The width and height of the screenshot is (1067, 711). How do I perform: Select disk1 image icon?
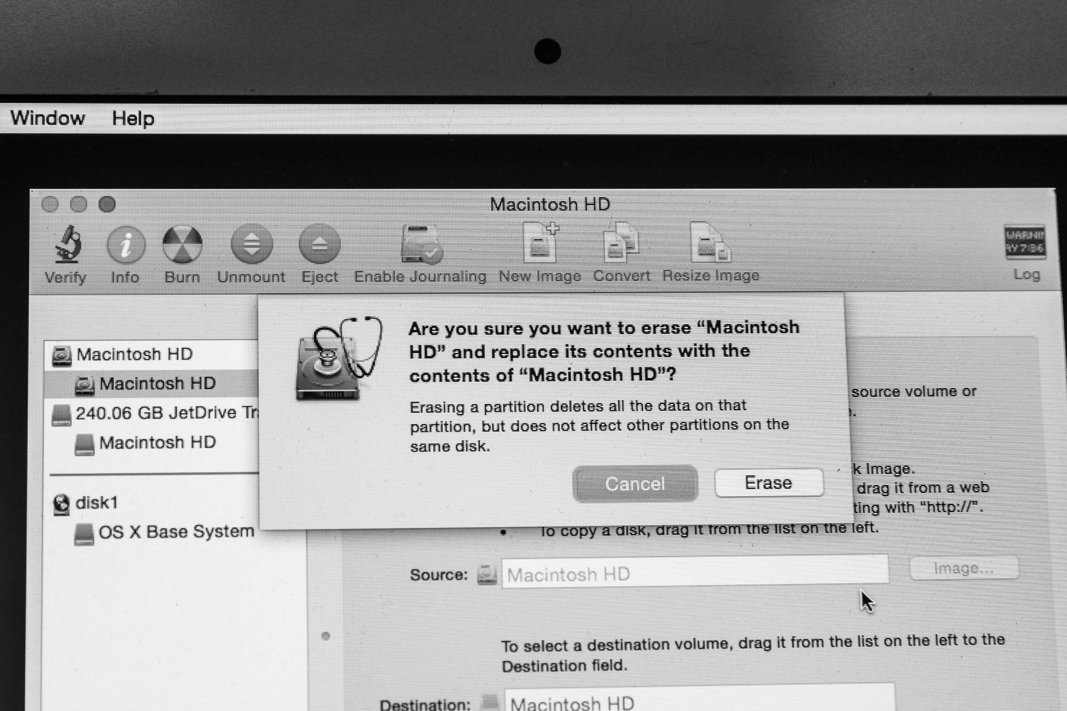[x=61, y=504]
